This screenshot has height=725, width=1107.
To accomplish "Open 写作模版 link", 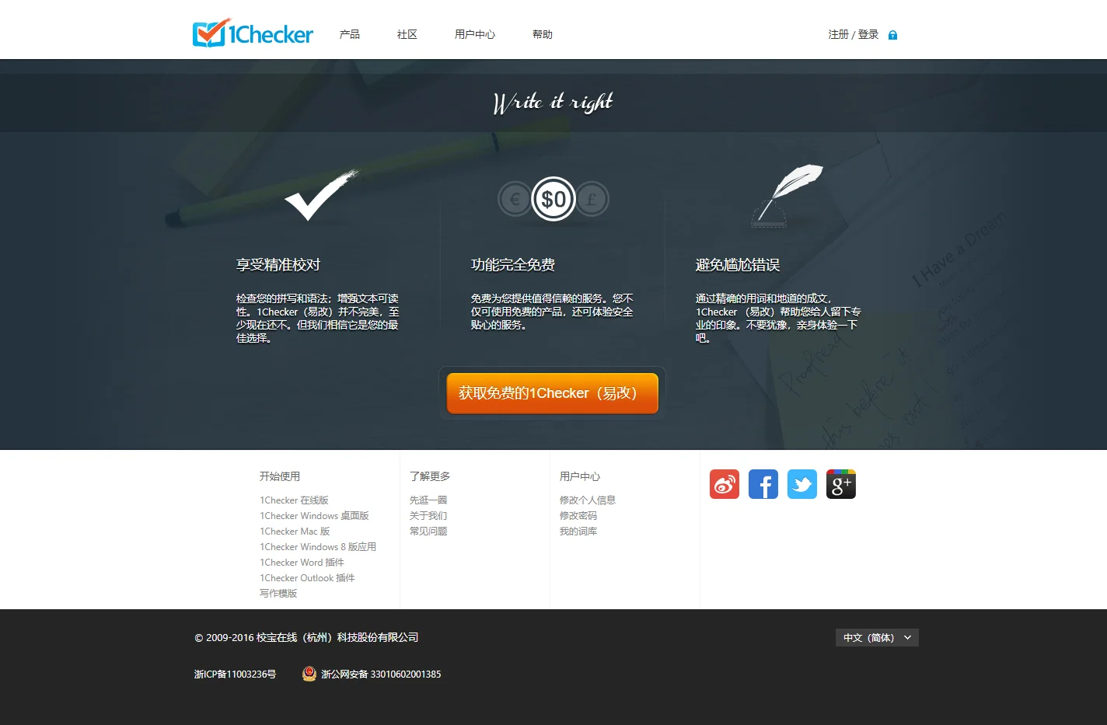I will (x=278, y=593).
